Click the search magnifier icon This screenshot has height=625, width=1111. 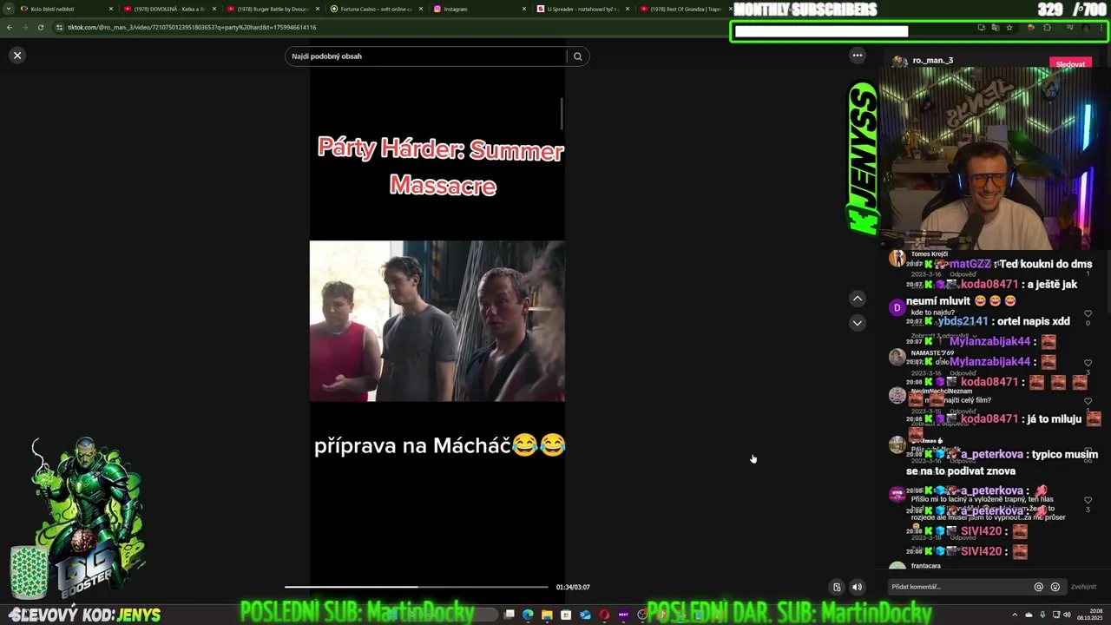coord(578,56)
